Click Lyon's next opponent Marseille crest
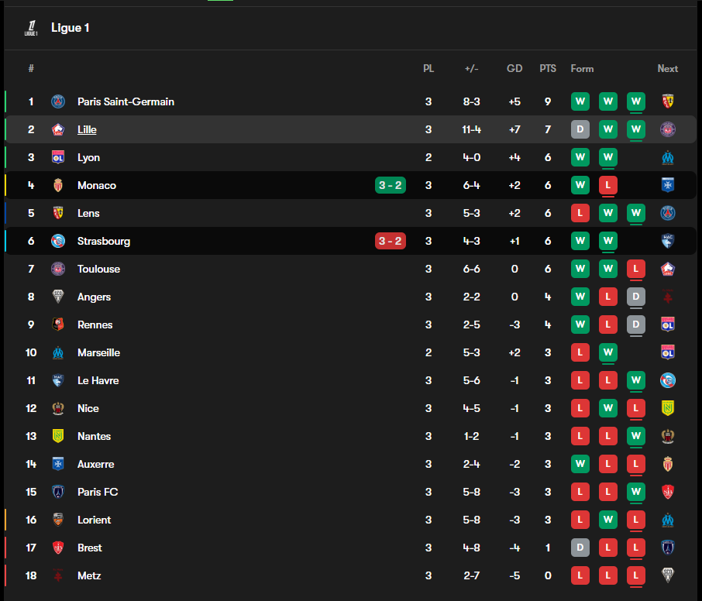The height and width of the screenshot is (601, 702). (668, 157)
